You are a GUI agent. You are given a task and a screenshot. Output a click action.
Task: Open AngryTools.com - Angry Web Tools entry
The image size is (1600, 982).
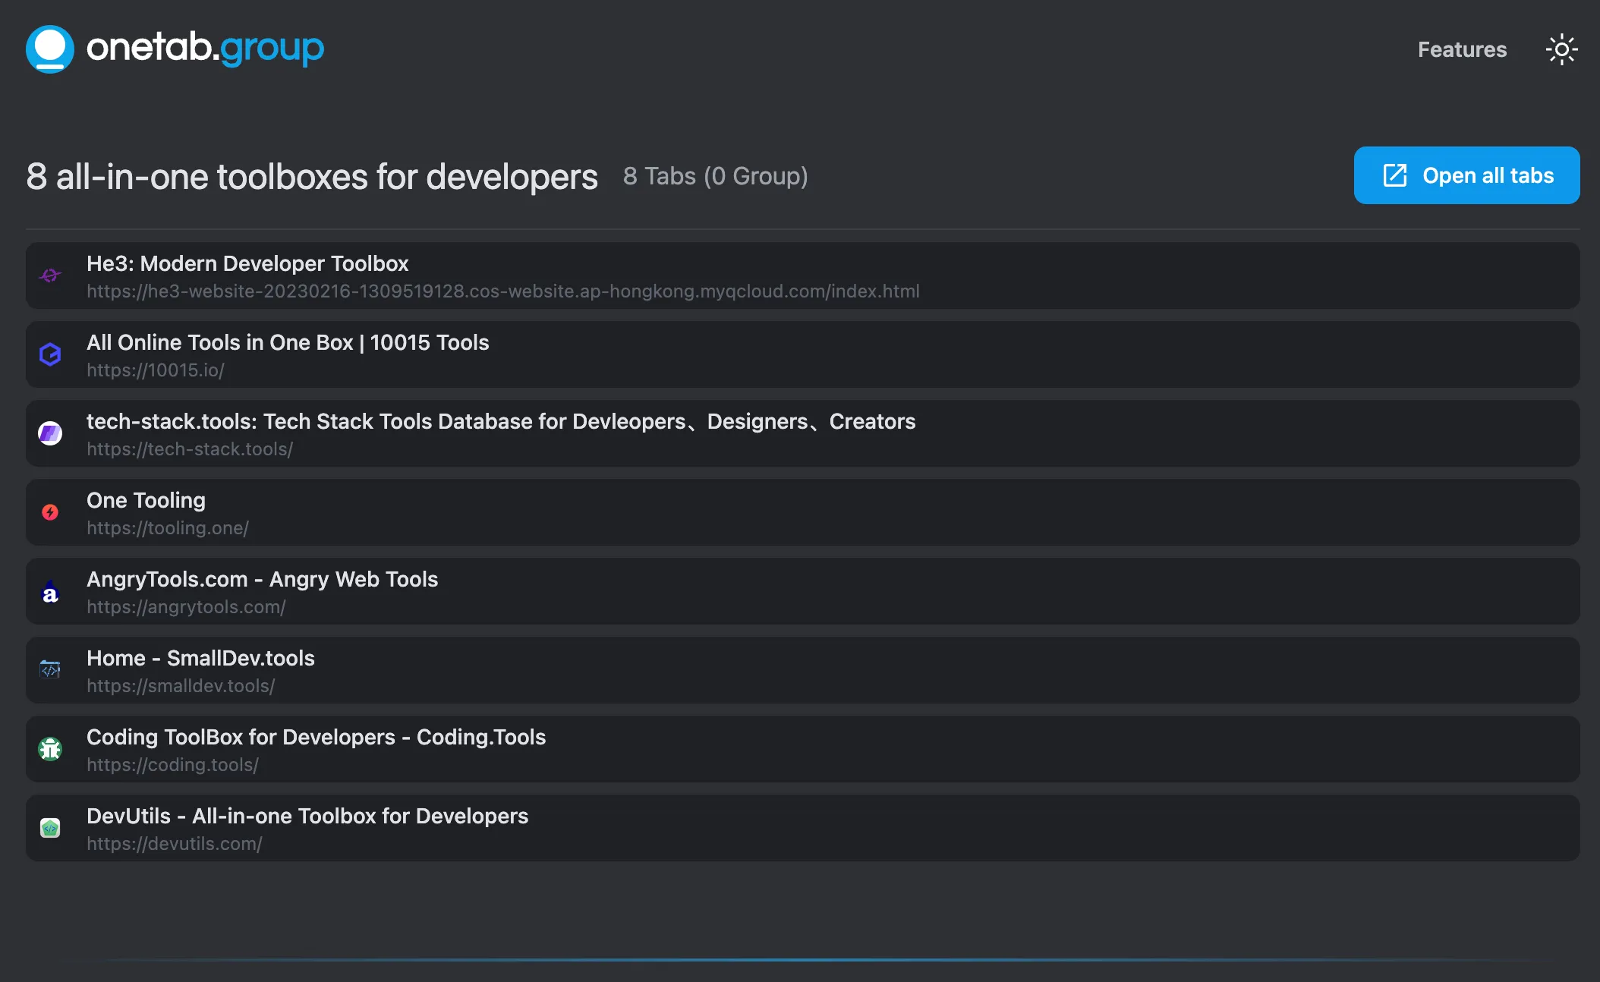coord(262,579)
